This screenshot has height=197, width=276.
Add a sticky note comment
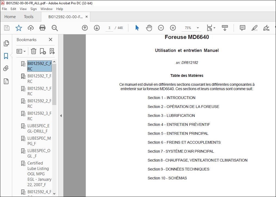click(242, 28)
